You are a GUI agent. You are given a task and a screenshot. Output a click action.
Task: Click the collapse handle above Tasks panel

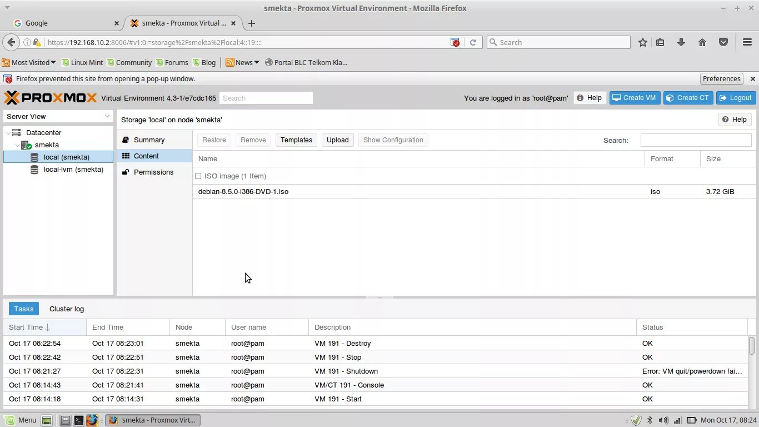379,297
